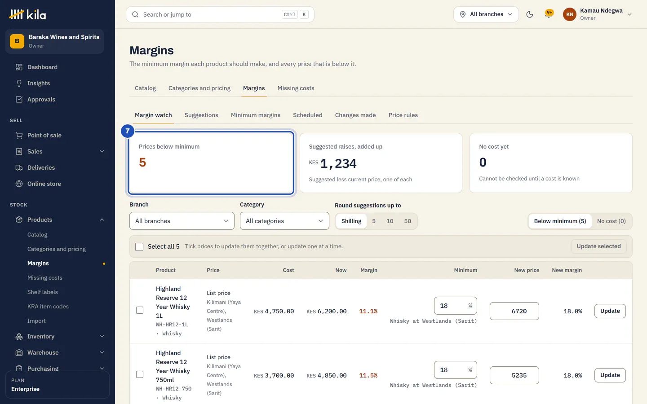
Task: Set rounding to 10
Action: pos(390,221)
